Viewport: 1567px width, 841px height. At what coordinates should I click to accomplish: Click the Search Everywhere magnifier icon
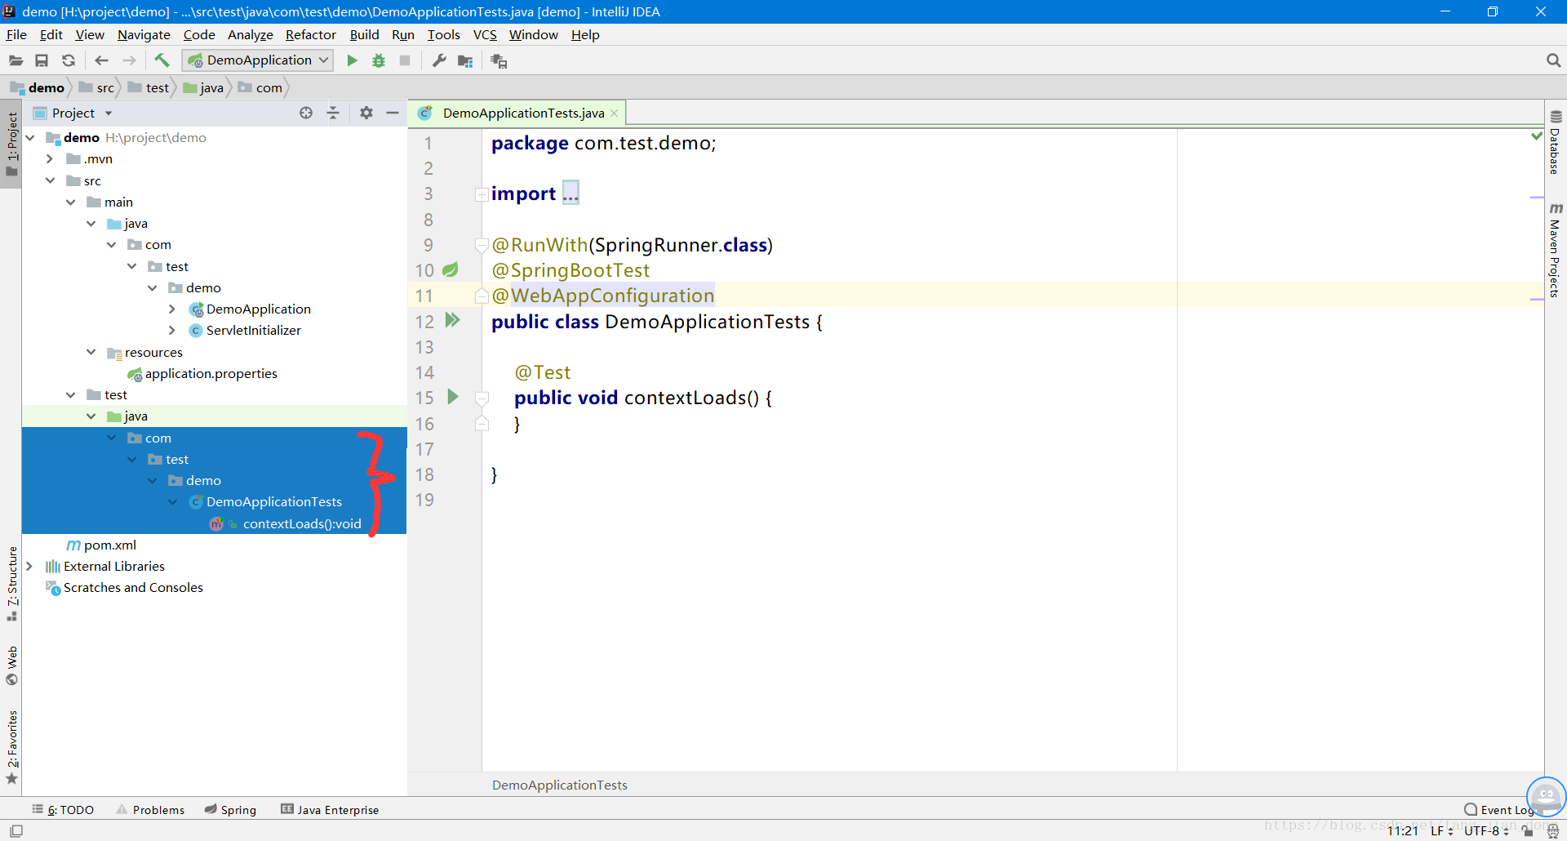tap(1553, 60)
